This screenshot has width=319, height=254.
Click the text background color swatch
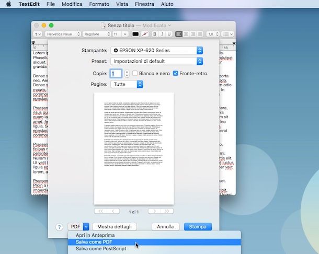tap(145, 34)
